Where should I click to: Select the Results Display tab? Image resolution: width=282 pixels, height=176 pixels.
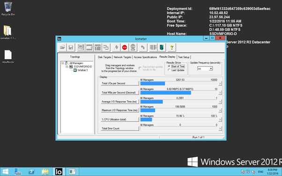167,57
